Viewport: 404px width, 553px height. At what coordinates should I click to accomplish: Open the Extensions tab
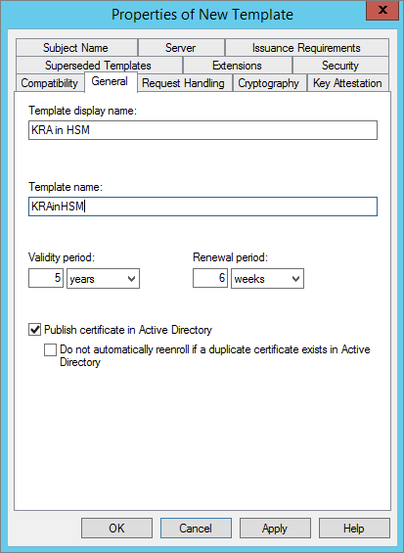coord(238,66)
